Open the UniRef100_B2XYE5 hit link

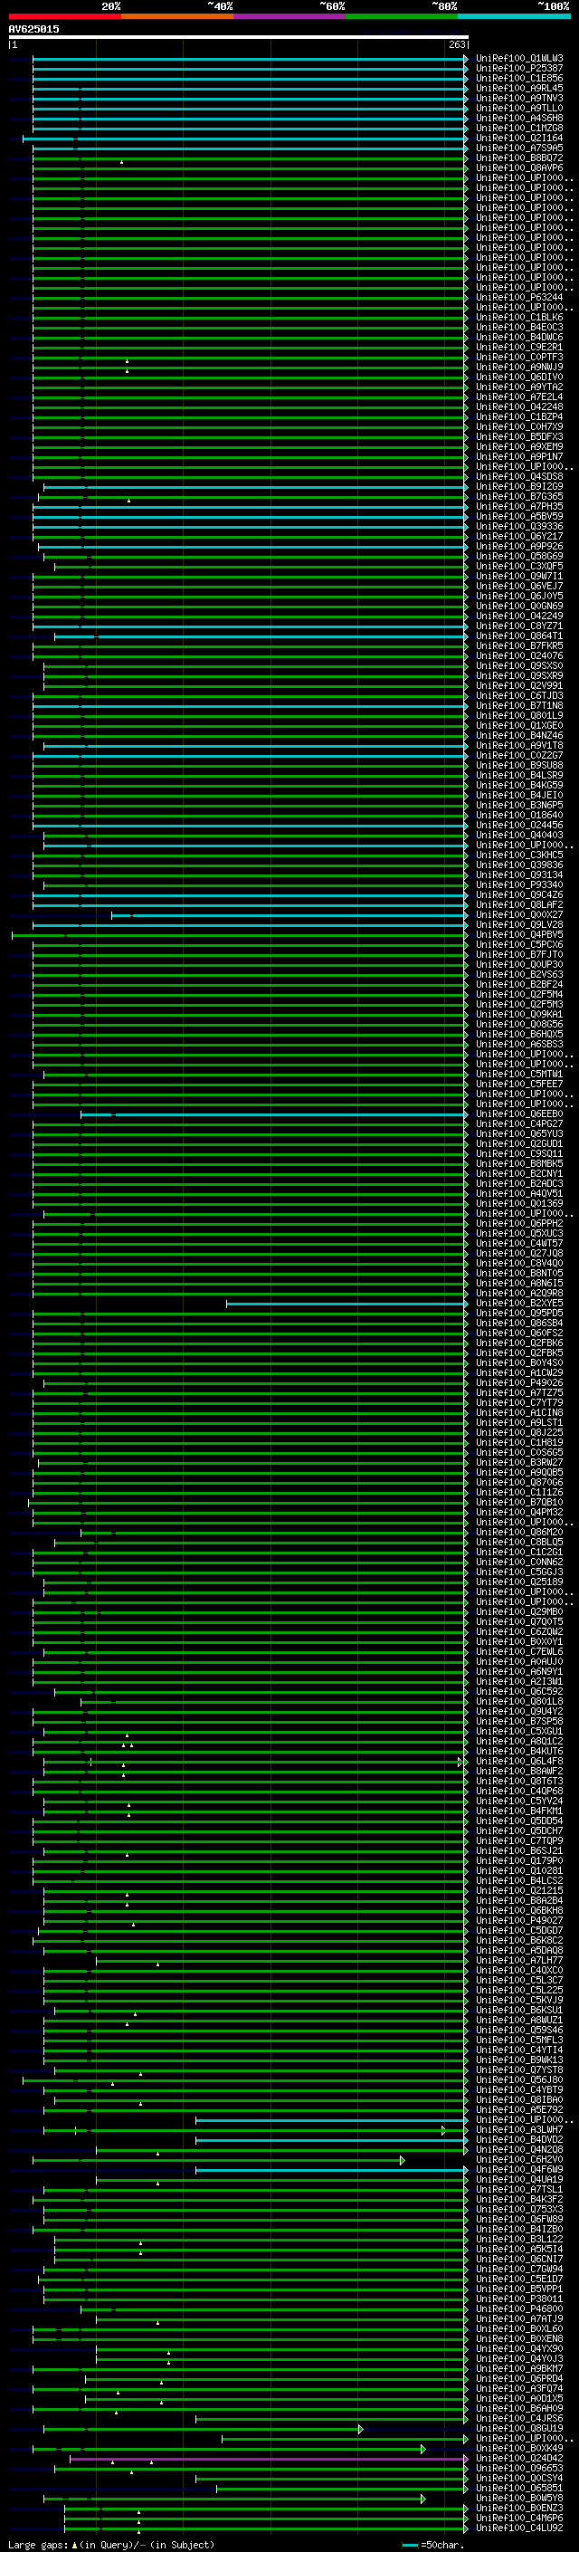pyautogui.click(x=519, y=1304)
